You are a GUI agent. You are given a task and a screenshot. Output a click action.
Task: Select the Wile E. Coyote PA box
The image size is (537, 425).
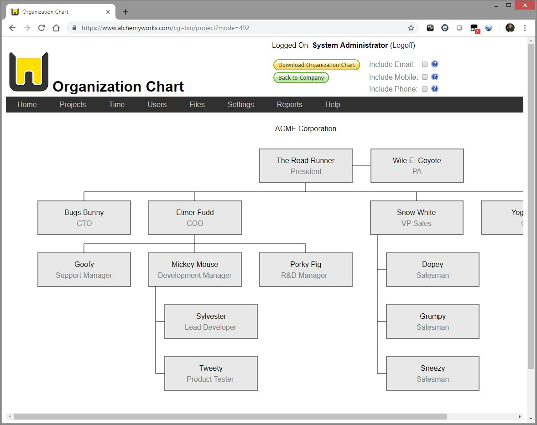pos(417,166)
